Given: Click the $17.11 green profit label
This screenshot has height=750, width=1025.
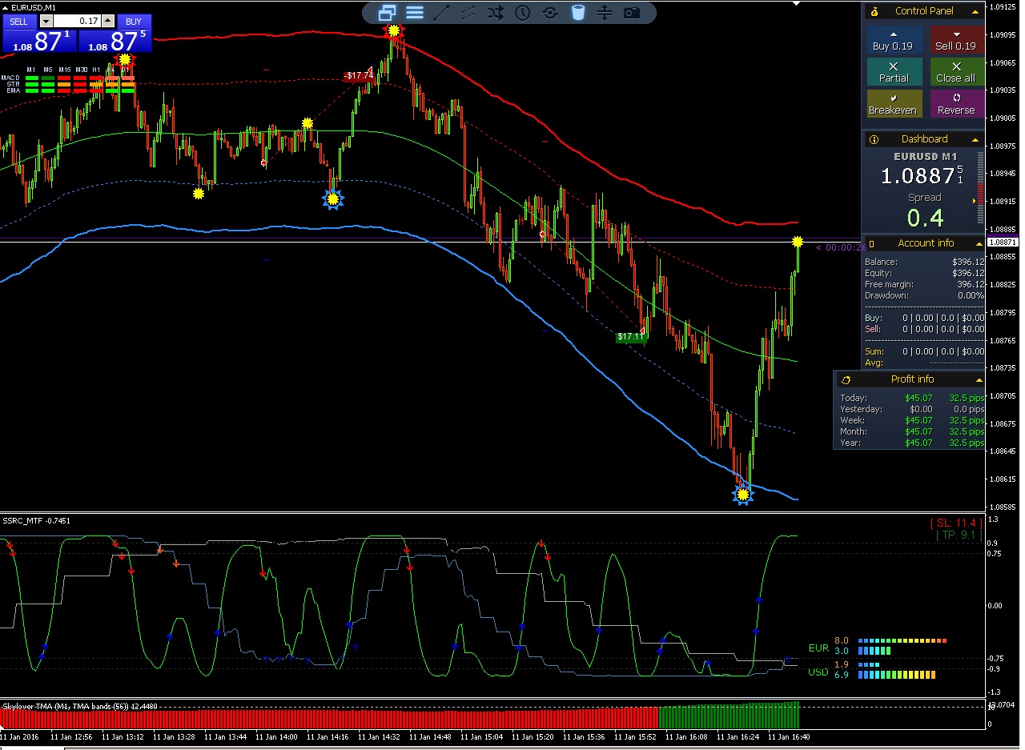Looking at the screenshot, I should pos(631,337).
